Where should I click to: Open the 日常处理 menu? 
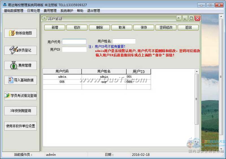tap(33, 11)
